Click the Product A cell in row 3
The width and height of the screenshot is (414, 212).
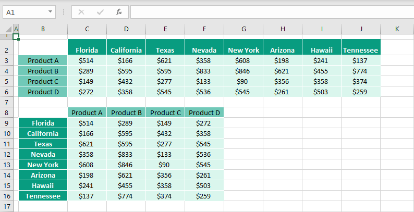tap(43, 60)
